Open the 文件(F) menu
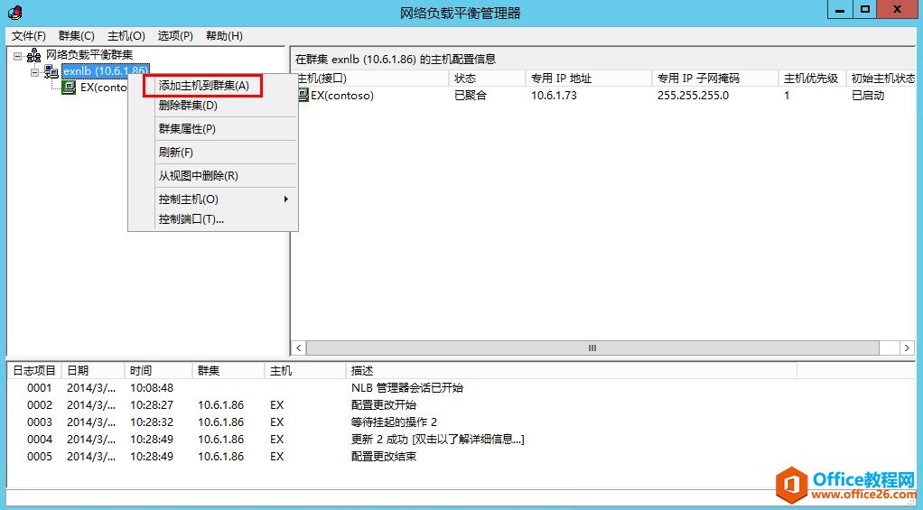Screen dimensions: 923x510 coord(29,36)
